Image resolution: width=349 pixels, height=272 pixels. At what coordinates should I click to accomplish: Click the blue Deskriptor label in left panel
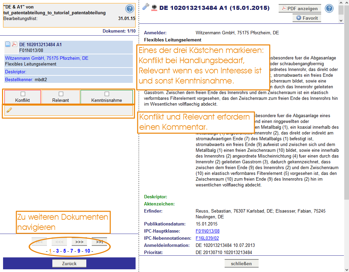coord(16,72)
